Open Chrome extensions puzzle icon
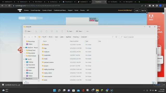 153,6
